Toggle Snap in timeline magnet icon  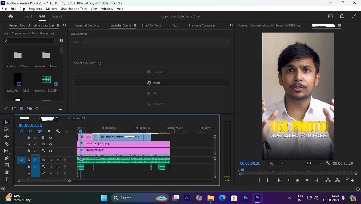pyautogui.click(x=31, y=131)
